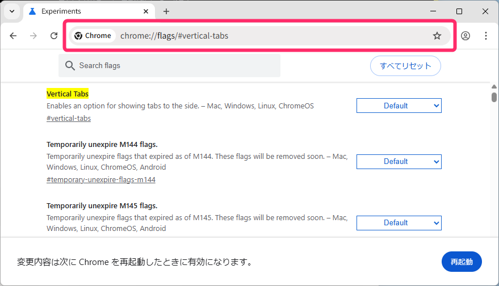Maximize the Chrome window
Image resolution: width=499 pixels, height=286 pixels.
pyautogui.click(x=459, y=11)
